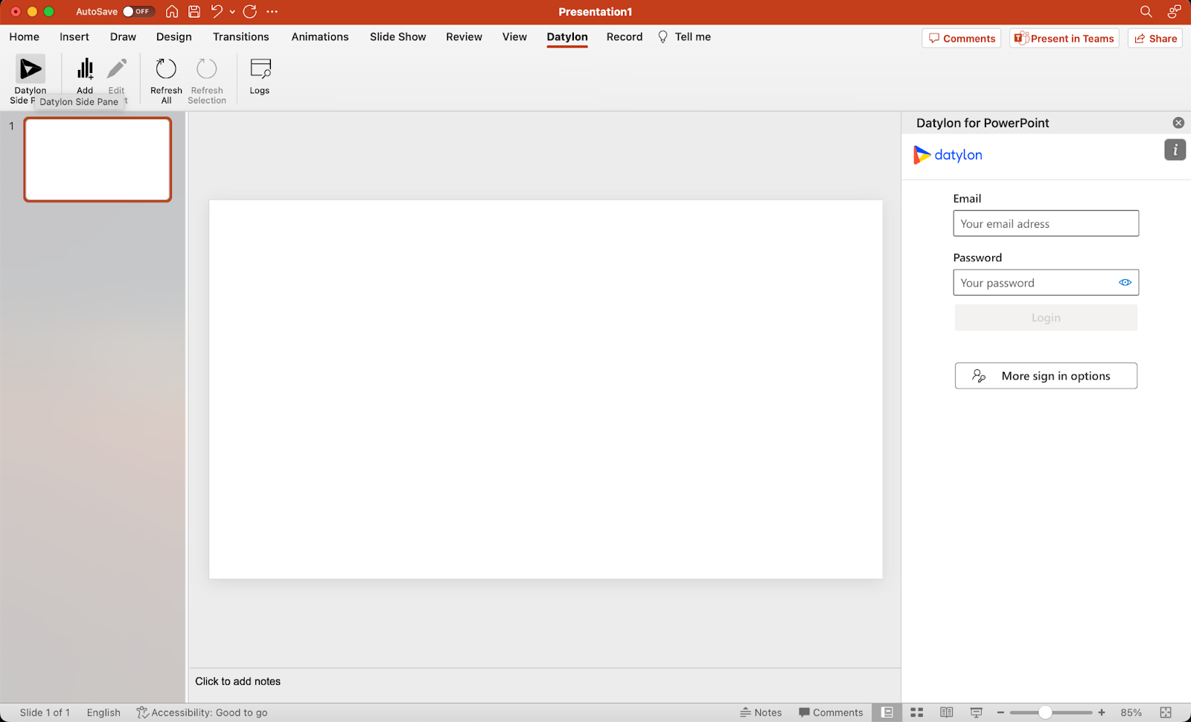Click the Home icon in title bar
The image size is (1191, 722).
(x=172, y=11)
